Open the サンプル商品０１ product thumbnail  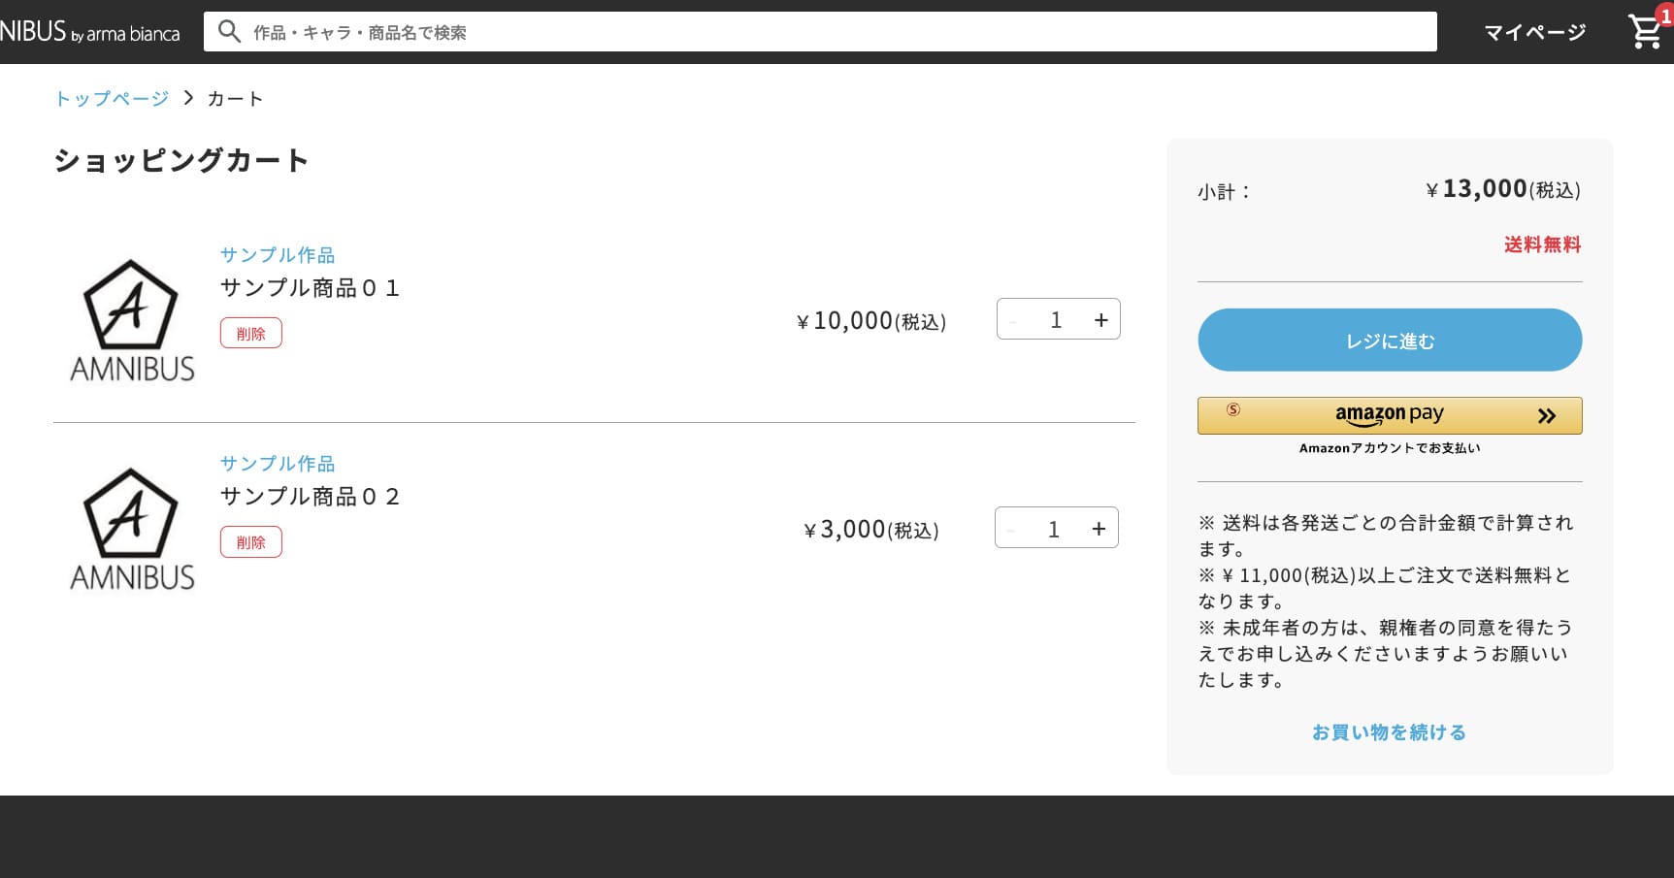point(132,320)
